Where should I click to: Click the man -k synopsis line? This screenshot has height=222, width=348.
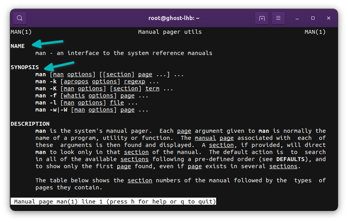coord(97,82)
